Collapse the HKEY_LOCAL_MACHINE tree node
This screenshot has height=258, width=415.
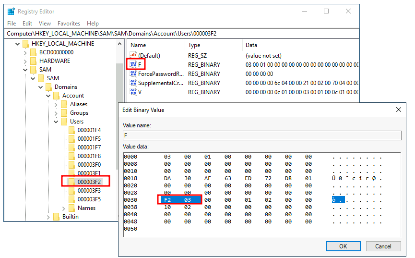click(x=17, y=44)
